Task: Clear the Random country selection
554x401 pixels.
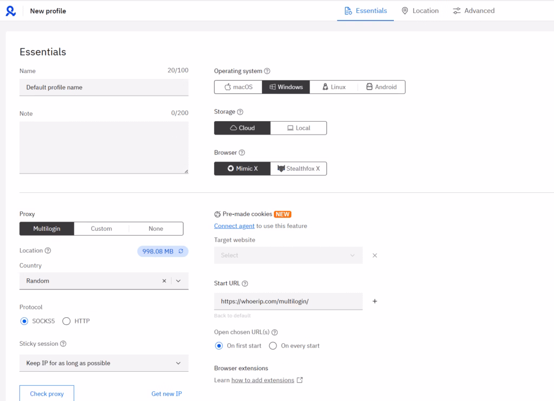Action: click(x=164, y=281)
